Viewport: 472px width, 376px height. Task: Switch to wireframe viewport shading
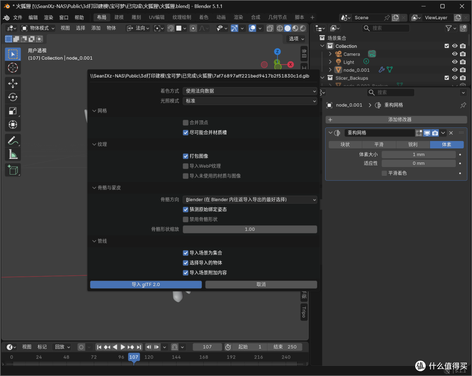click(280, 28)
